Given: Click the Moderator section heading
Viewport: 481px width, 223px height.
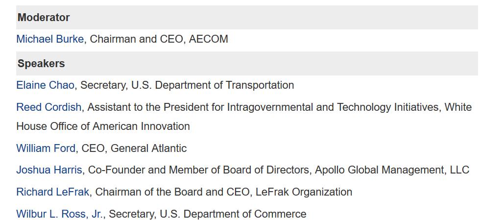Looking at the screenshot, I should coord(44,18).
